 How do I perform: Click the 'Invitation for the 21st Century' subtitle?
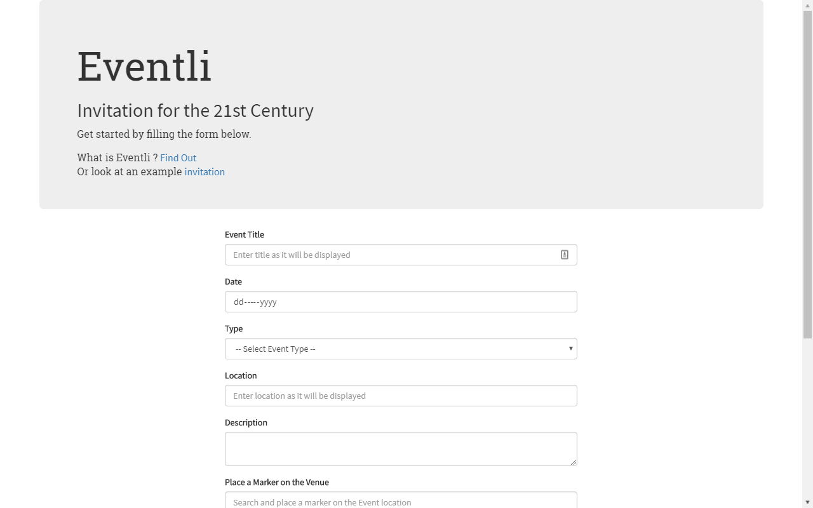pyautogui.click(x=195, y=110)
